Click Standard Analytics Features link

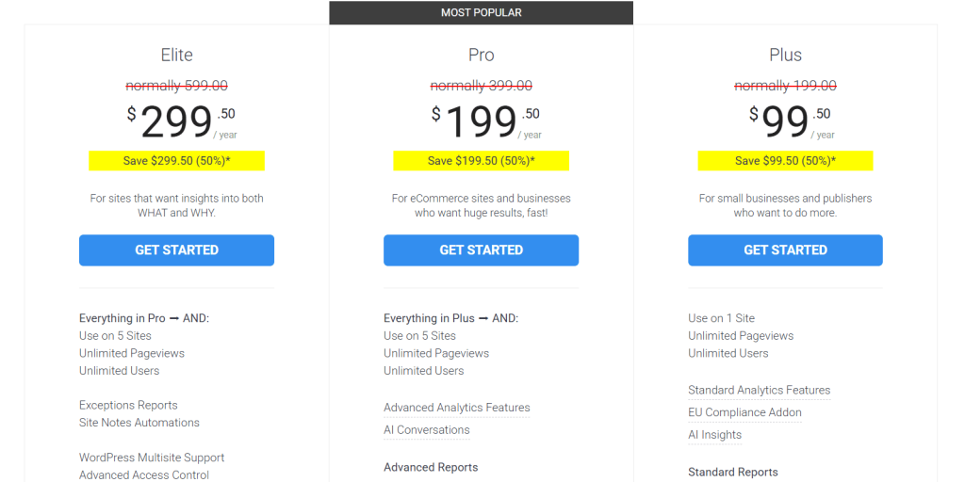tap(759, 390)
